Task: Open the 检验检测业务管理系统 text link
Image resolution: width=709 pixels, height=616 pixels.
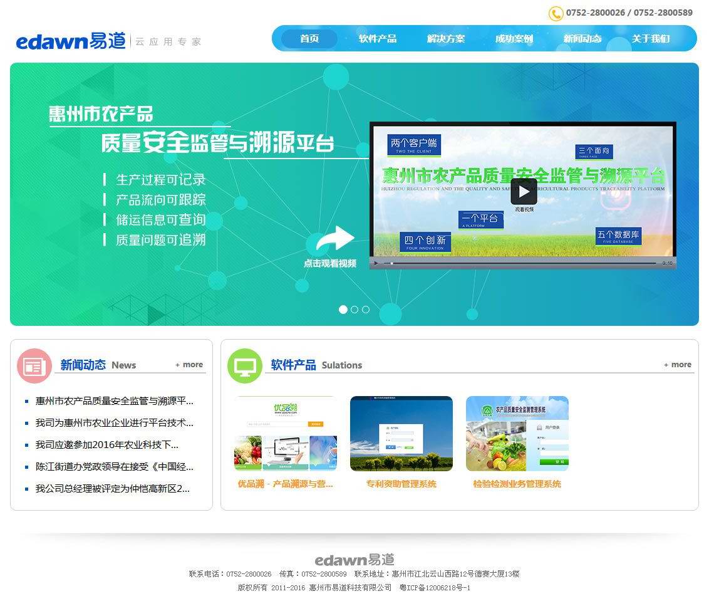Action: pos(517,484)
